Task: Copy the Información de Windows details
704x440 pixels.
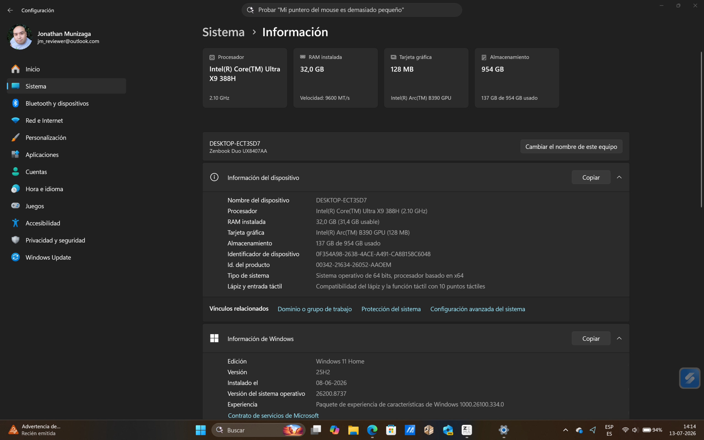Action: click(x=591, y=339)
